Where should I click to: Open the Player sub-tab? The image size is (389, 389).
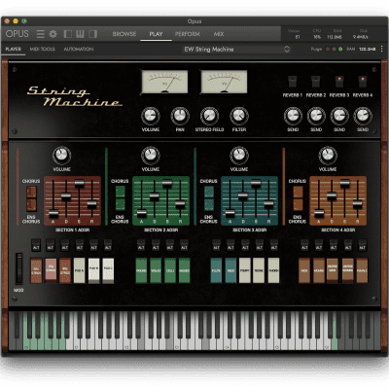(14, 49)
